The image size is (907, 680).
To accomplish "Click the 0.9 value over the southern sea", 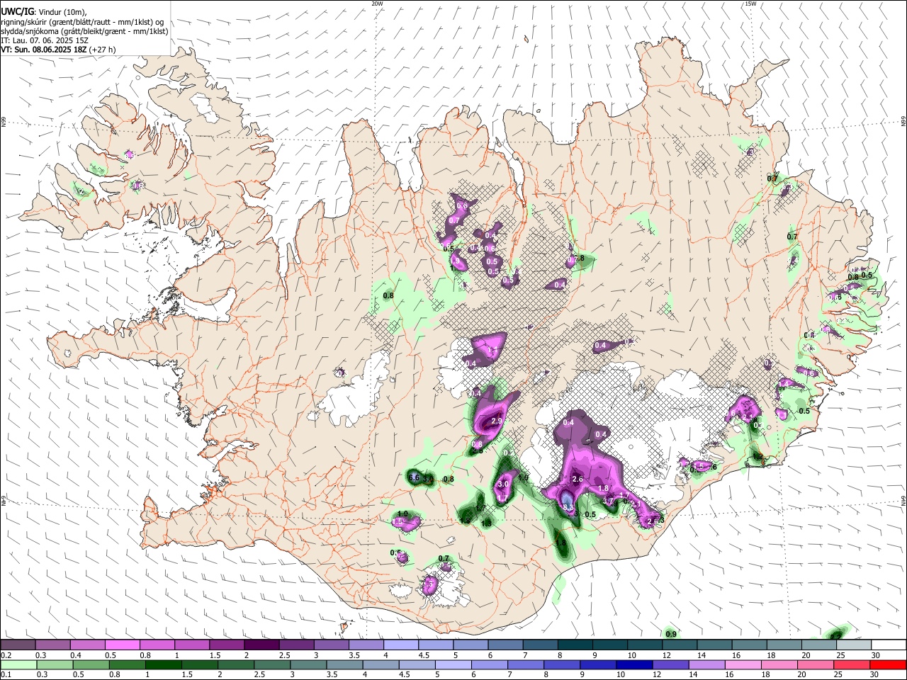I will (x=671, y=634).
